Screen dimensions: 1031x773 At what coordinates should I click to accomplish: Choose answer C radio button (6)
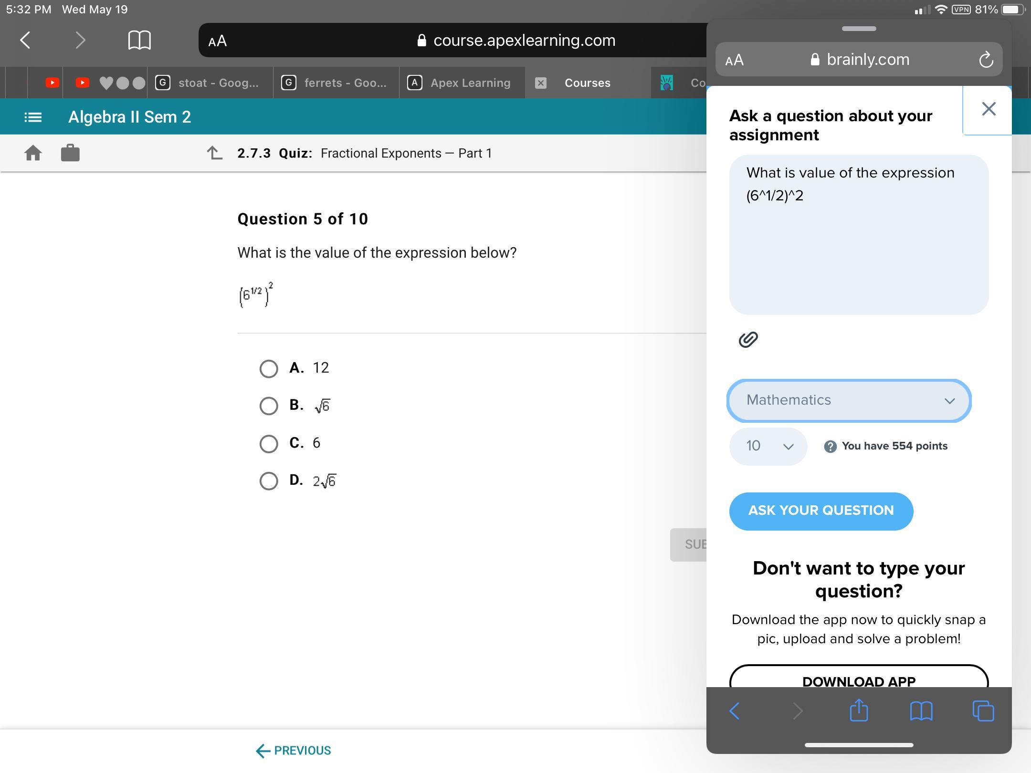pyautogui.click(x=269, y=444)
